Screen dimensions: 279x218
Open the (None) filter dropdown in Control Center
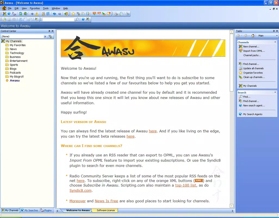click(x=45, y=36)
